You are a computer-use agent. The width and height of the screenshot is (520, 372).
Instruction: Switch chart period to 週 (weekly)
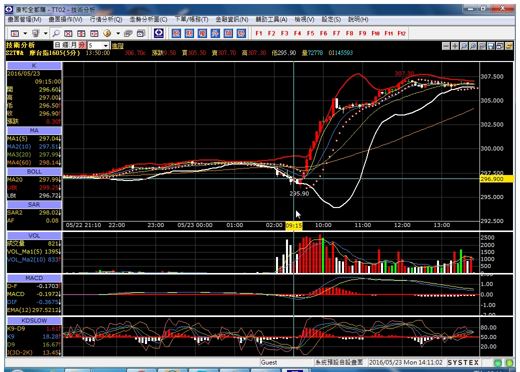pos(65,45)
